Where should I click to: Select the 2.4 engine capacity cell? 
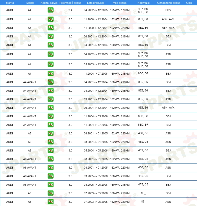70,10
